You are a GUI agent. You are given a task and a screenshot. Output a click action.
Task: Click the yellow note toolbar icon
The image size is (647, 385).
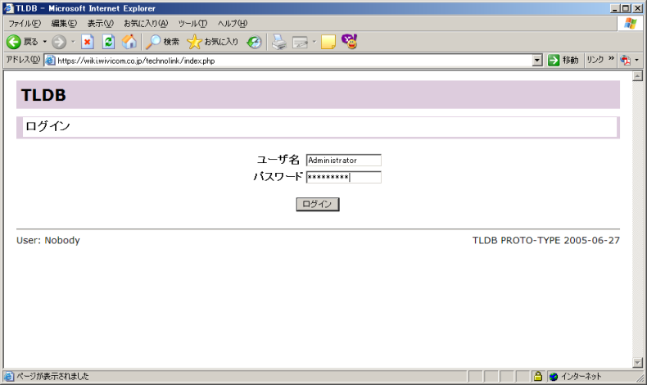328,42
